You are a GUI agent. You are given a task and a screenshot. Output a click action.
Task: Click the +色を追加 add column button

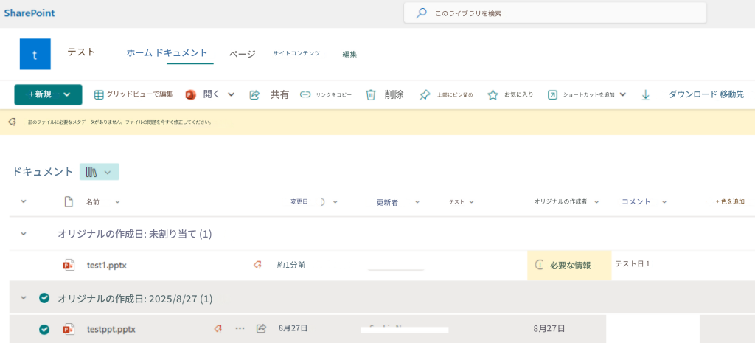click(x=730, y=202)
